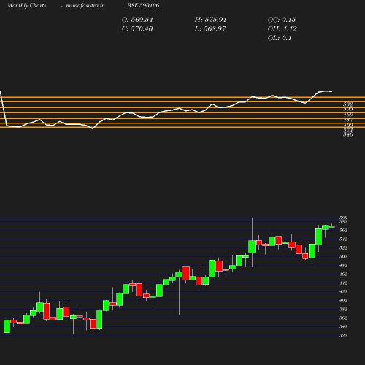
Task: Click the 442 price label on candlestick axis
Action: 343,283
